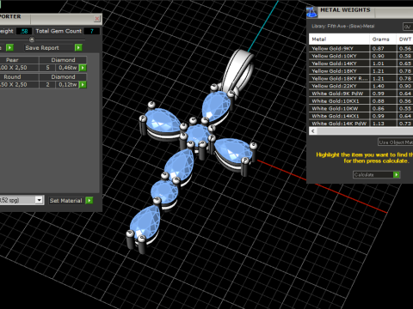Click green arrow next to Pear Diamond 0,46tw
This screenshot has height=309, width=413.
[x=83, y=68]
